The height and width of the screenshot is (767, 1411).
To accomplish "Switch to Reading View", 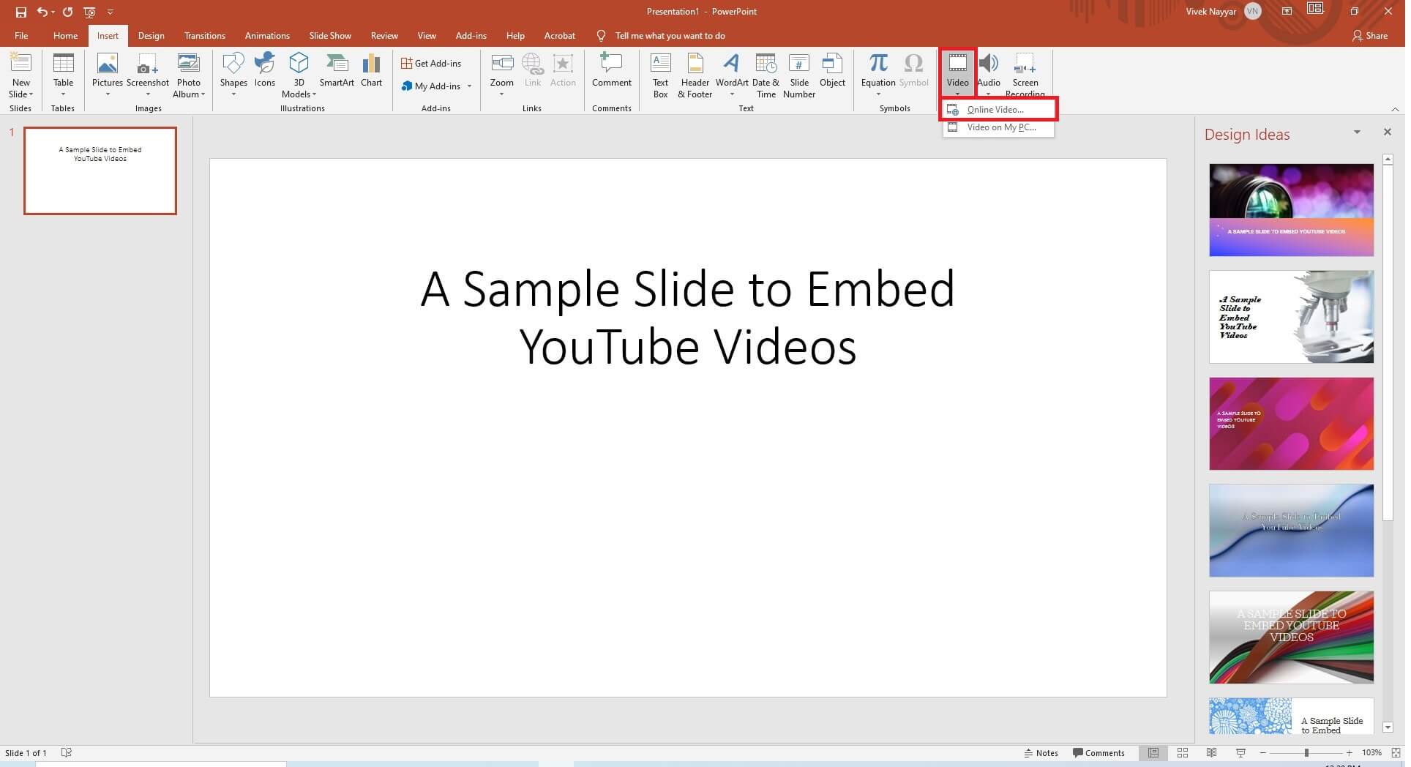I will tap(1211, 753).
